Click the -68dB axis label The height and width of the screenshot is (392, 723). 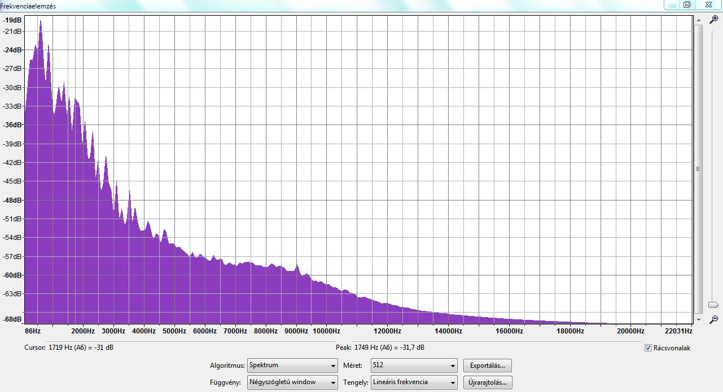[x=12, y=319]
